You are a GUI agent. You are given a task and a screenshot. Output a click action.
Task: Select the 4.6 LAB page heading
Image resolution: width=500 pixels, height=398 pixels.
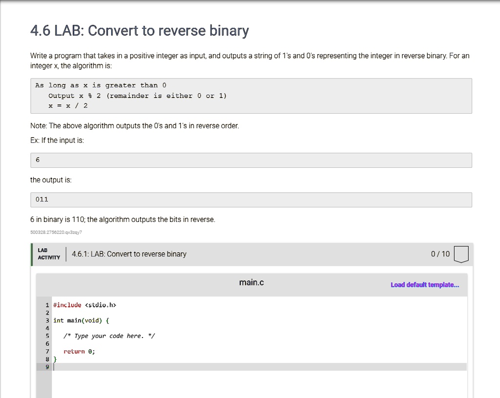tap(139, 31)
